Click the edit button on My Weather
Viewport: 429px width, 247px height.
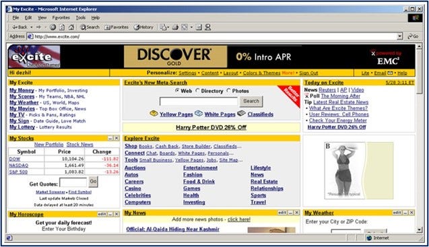coord(397,213)
